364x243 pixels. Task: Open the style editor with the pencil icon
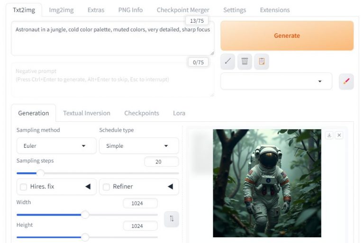pos(346,81)
